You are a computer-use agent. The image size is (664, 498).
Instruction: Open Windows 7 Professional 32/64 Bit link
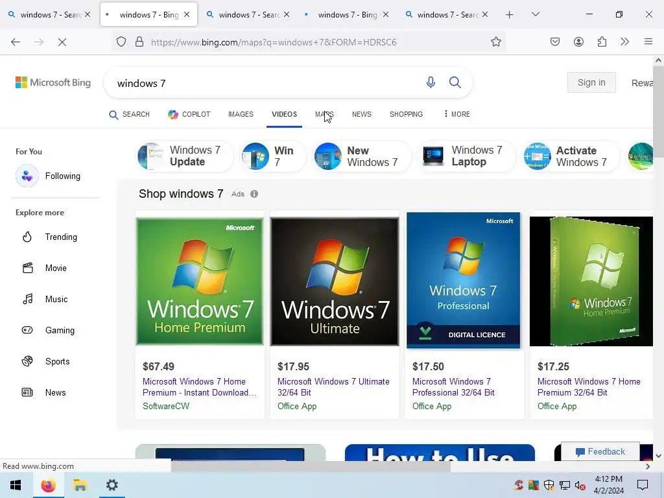(453, 387)
